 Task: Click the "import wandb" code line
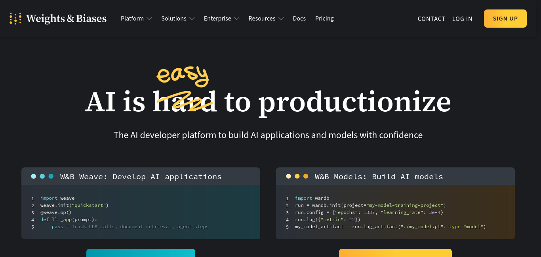[312, 198]
